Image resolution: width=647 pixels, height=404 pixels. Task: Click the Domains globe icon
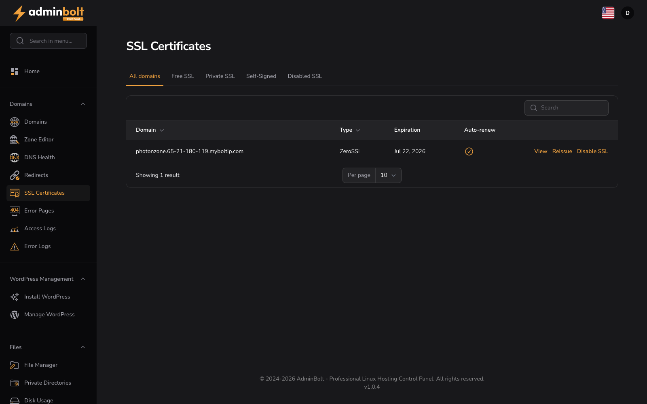15,122
